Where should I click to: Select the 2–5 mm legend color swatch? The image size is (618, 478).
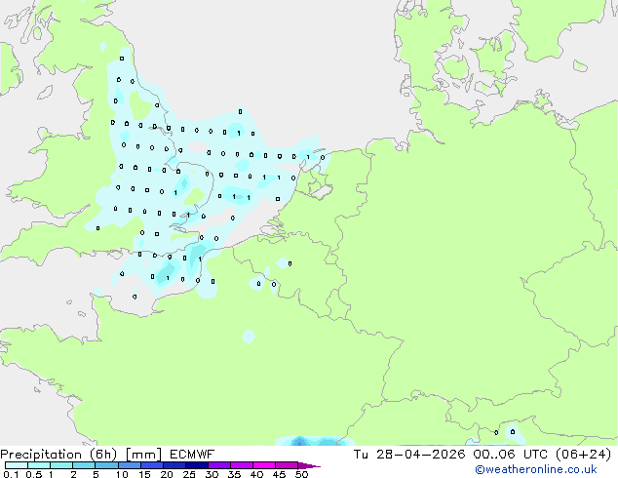click(x=84, y=465)
